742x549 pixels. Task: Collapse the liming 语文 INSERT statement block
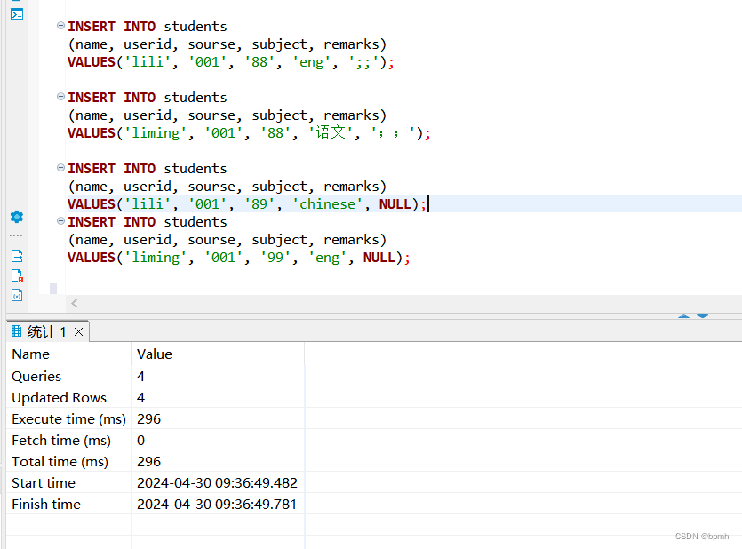click(60, 97)
